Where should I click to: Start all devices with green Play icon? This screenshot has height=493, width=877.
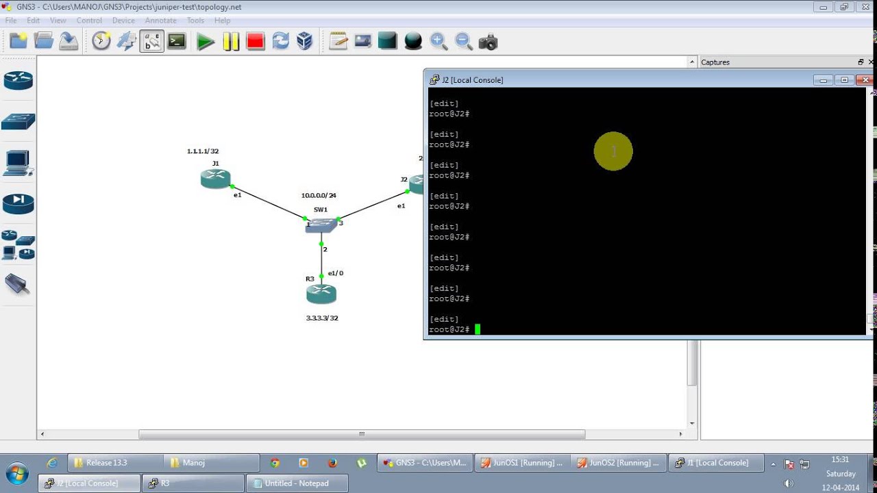click(205, 41)
